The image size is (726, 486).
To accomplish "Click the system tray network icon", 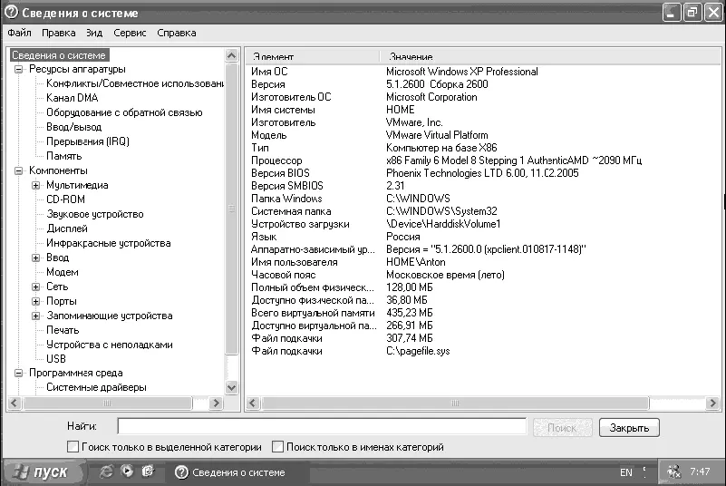I will click(x=673, y=471).
